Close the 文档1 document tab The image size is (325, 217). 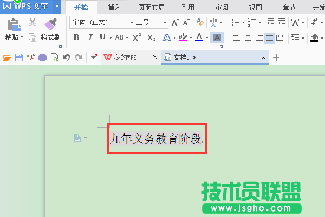pos(263,58)
